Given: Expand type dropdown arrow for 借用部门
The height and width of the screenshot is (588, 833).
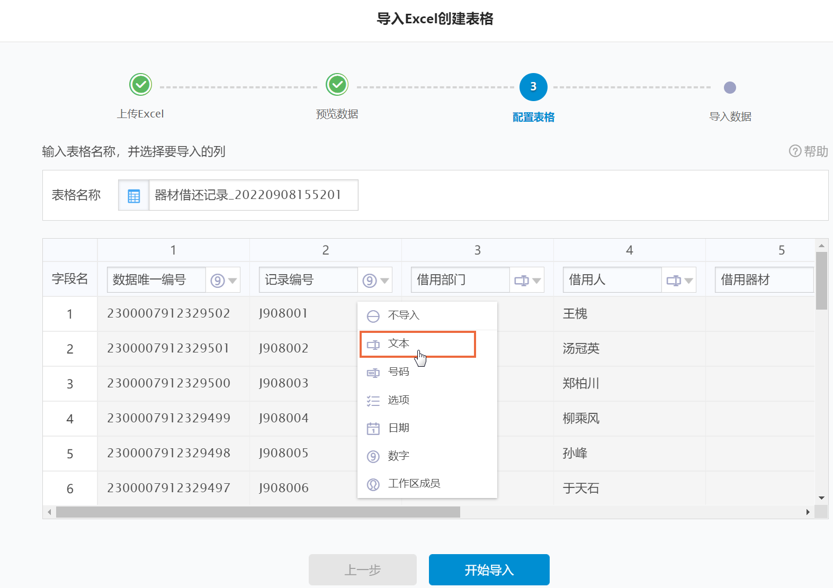Looking at the screenshot, I should [x=536, y=281].
